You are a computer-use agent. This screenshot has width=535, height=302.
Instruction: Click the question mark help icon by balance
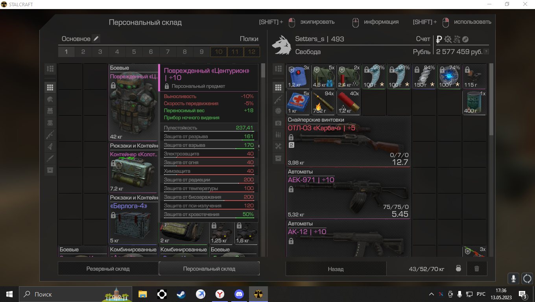[487, 52]
